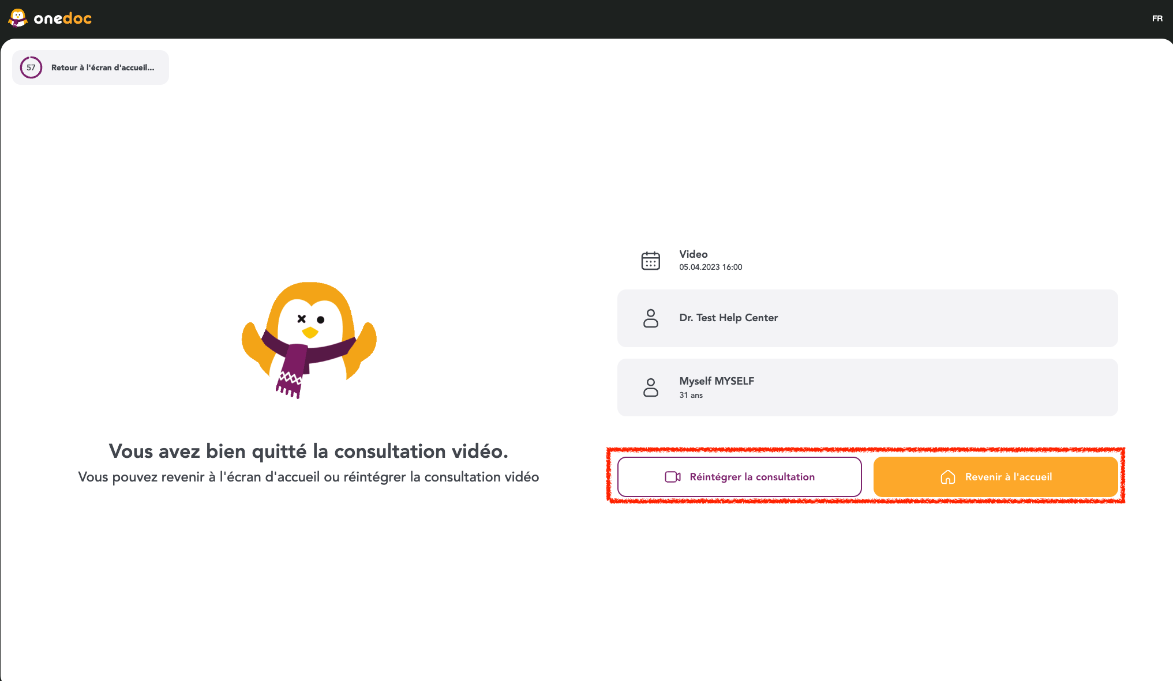Click the 05.04.2023 16:00 date text
The width and height of the screenshot is (1173, 681).
[x=710, y=267]
